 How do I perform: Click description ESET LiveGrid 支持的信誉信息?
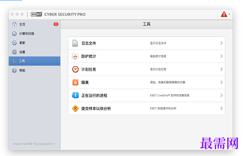[x=170, y=95]
